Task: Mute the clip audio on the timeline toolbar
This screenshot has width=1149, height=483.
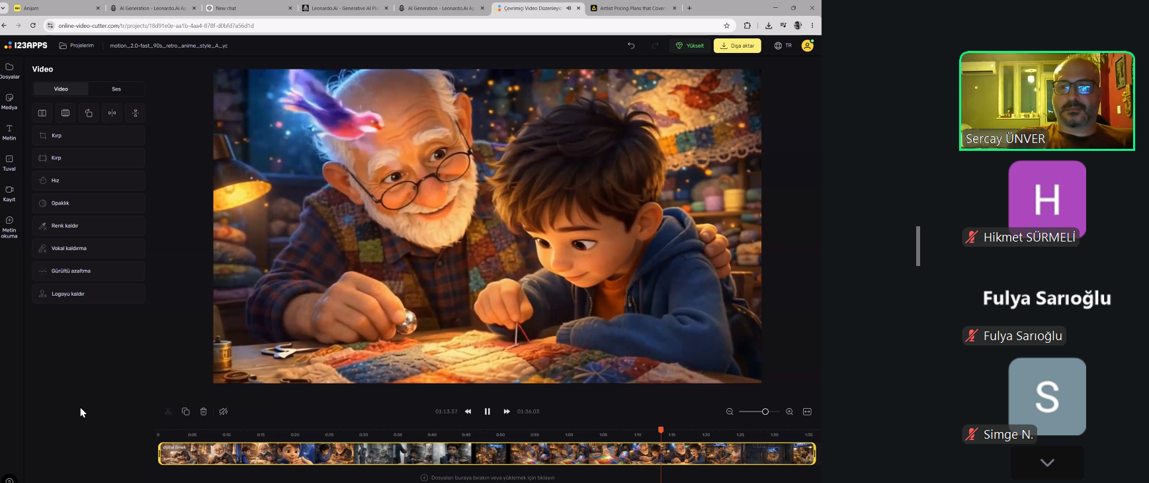Action: [224, 412]
